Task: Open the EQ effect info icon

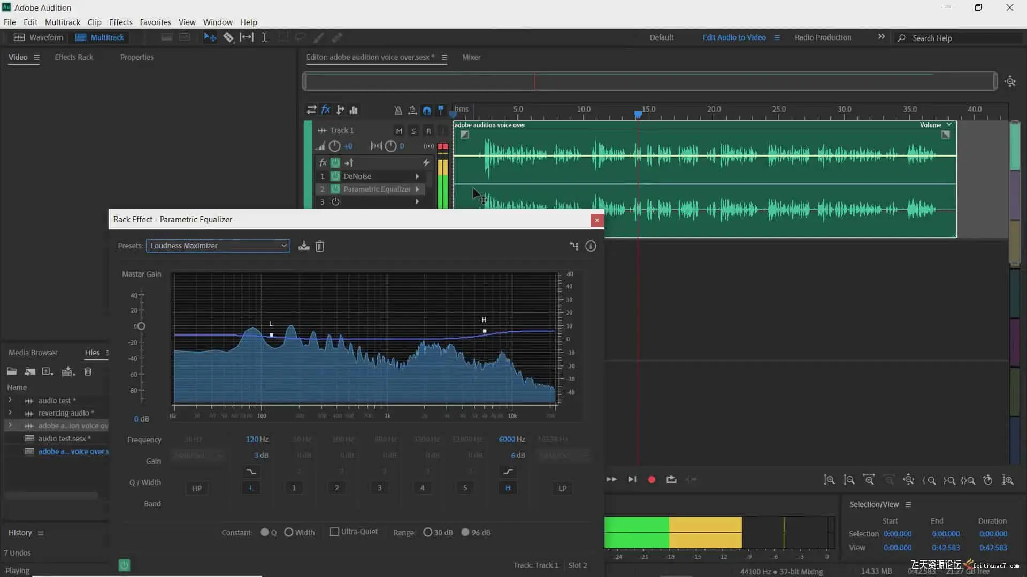Action: click(591, 246)
